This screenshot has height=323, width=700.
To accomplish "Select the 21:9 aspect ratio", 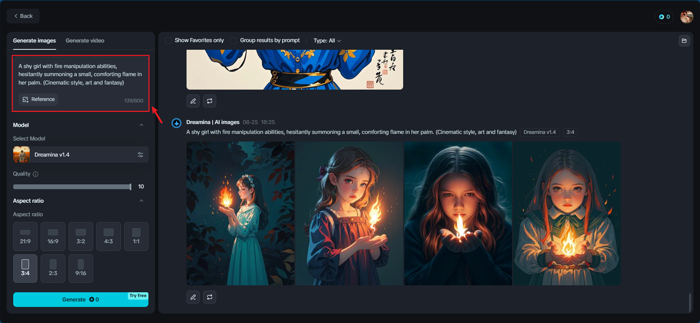I will [25, 237].
